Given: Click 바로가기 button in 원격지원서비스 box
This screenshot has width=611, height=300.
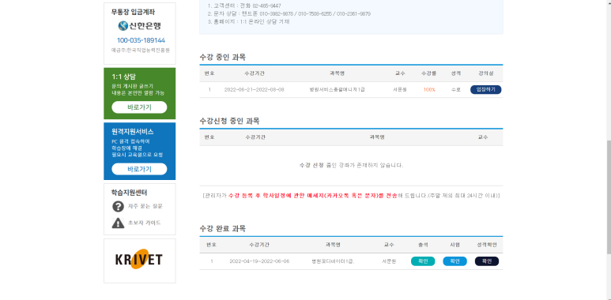Looking at the screenshot, I should point(139,169).
